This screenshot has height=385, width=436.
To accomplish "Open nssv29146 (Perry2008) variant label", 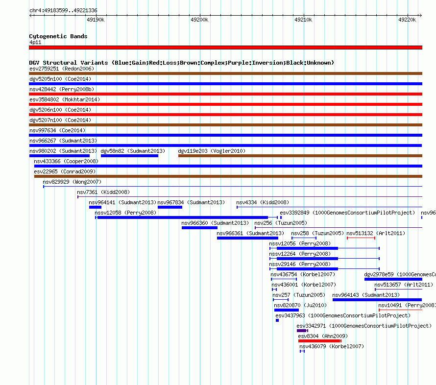I will [300, 264].
